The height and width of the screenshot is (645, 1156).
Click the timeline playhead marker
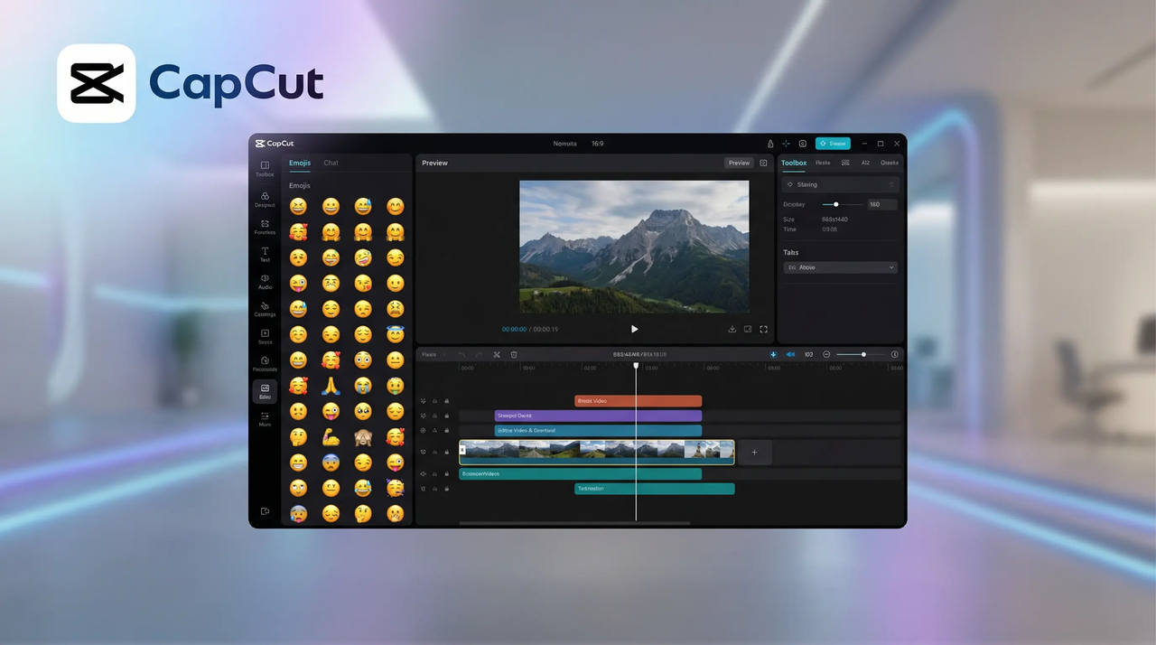point(636,365)
